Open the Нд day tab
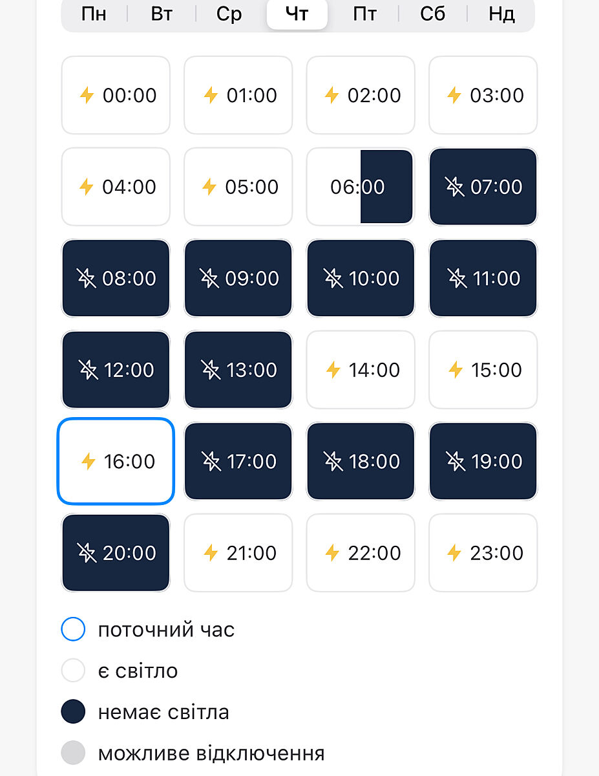Image resolution: width=599 pixels, height=776 pixels. pos(501,14)
